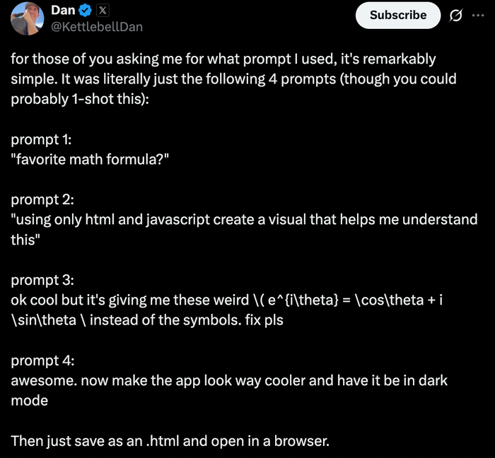Click the dark mode prompt text

point(229,381)
